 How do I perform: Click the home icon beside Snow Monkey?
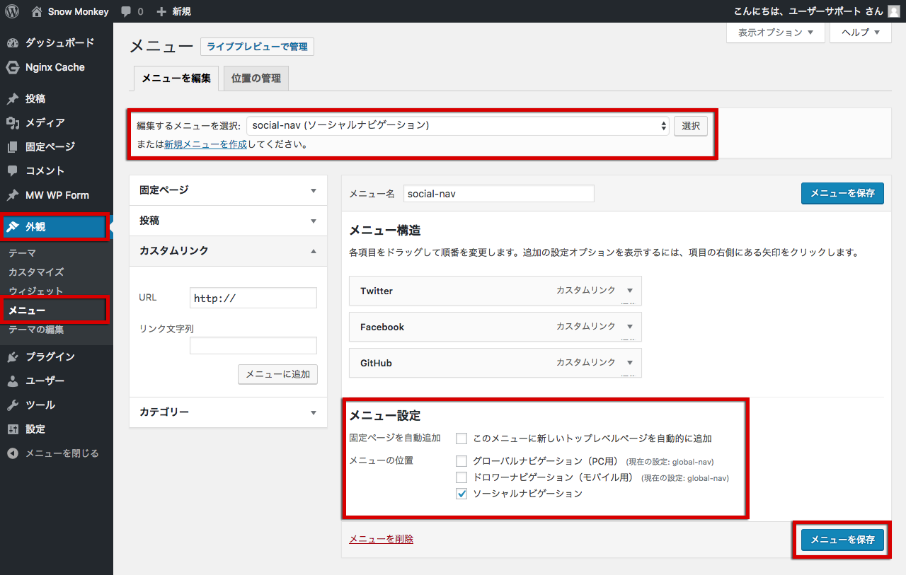click(x=37, y=11)
